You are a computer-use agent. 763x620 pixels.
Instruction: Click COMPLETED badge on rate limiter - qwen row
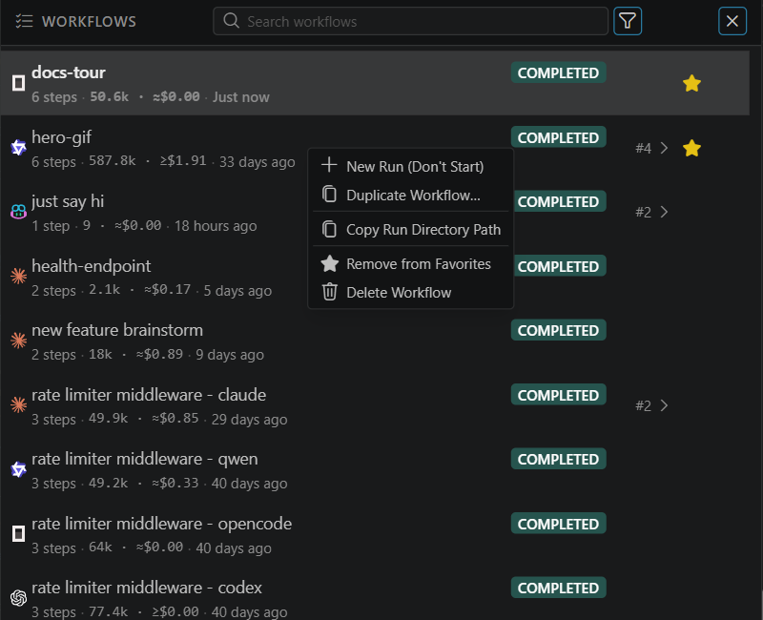point(558,459)
